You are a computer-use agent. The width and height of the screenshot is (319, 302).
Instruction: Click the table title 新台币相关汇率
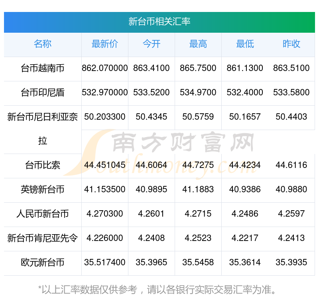point(159,22)
